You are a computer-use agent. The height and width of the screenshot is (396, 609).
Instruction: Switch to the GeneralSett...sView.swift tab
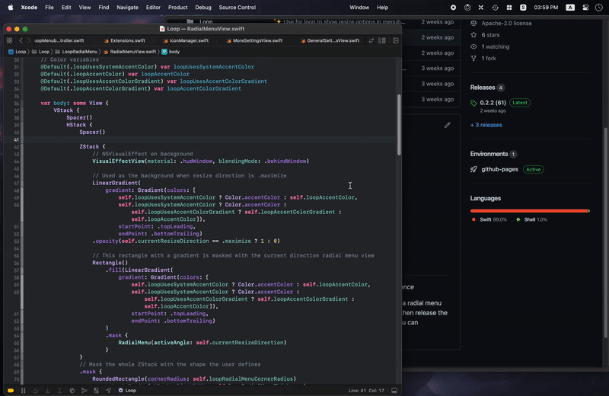pos(330,40)
